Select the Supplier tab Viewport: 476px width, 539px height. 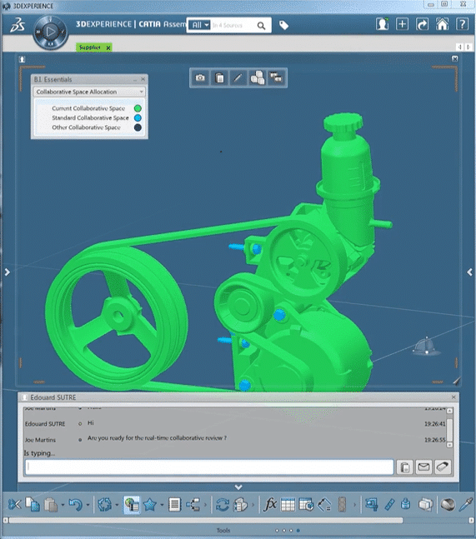pyautogui.click(x=89, y=47)
